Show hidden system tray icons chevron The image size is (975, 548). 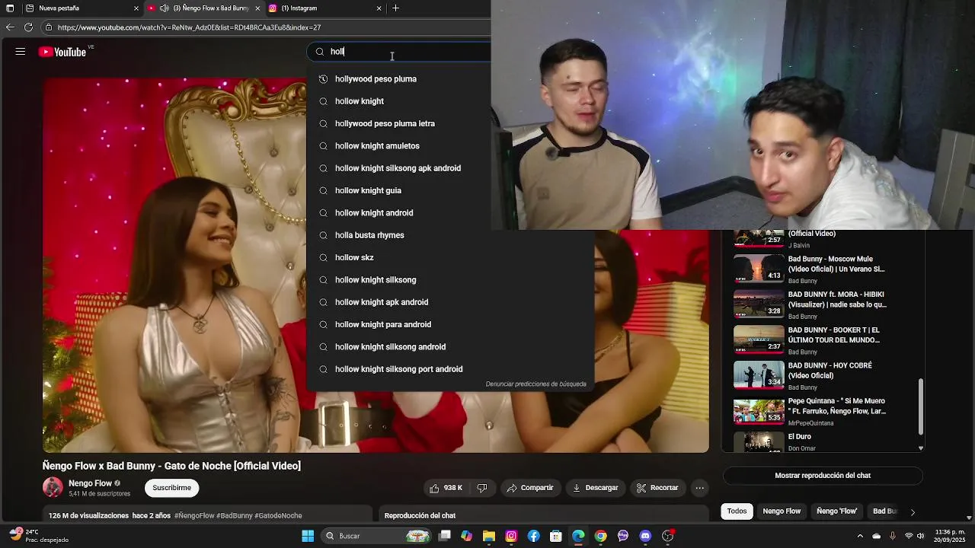[860, 536]
